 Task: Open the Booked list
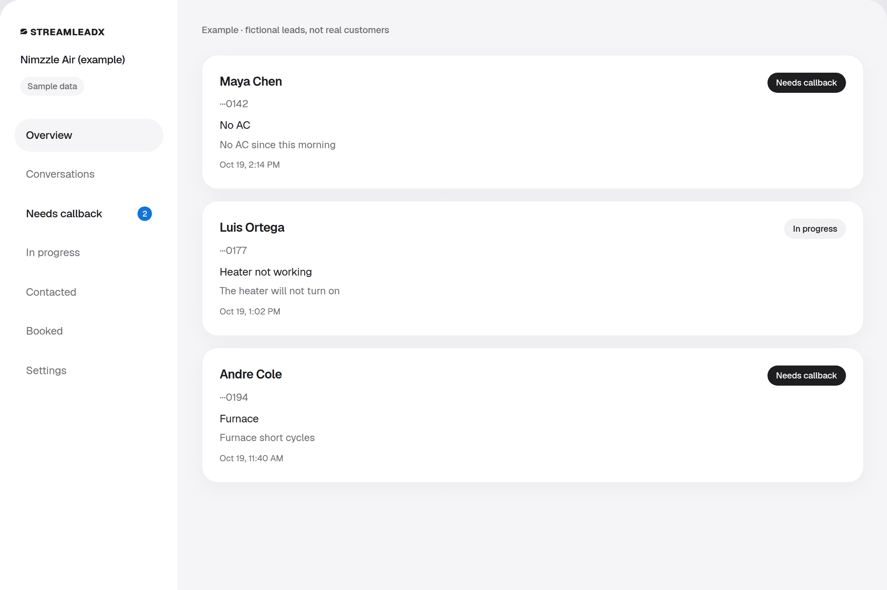(89, 331)
